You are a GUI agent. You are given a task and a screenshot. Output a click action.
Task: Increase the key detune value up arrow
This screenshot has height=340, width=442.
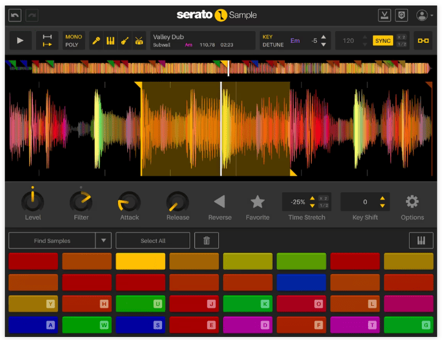pos(323,37)
